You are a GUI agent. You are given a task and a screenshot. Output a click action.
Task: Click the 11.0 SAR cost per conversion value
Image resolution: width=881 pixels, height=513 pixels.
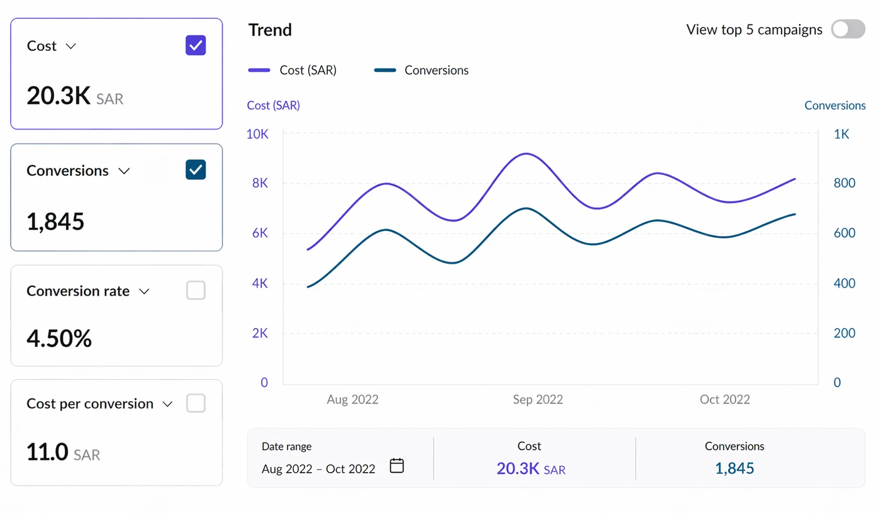(x=63, y=452)
